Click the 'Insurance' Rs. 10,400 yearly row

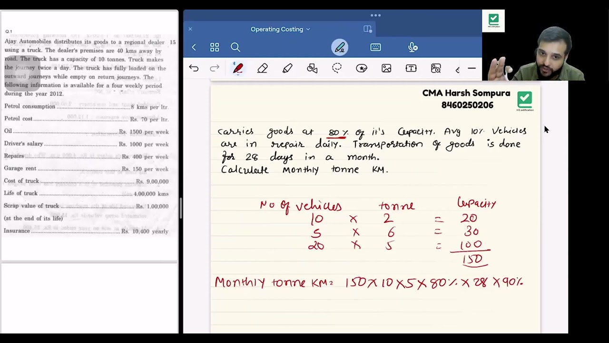(x=86, y=231)
